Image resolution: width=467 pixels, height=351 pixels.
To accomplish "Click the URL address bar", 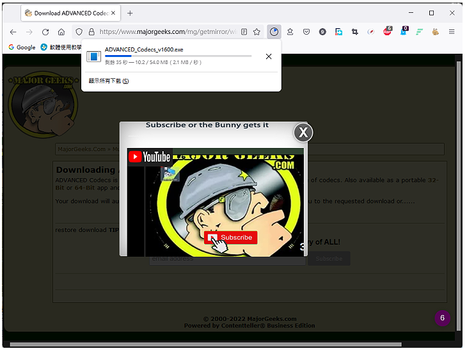I will [168, 31].
